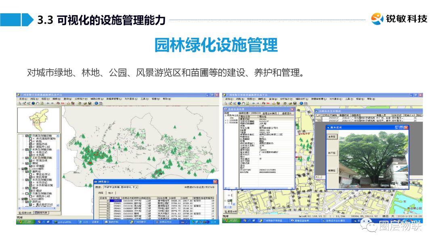
Task: Click the full-extent globe icon in the record-table GIS window
Action: tap(33, 103)
